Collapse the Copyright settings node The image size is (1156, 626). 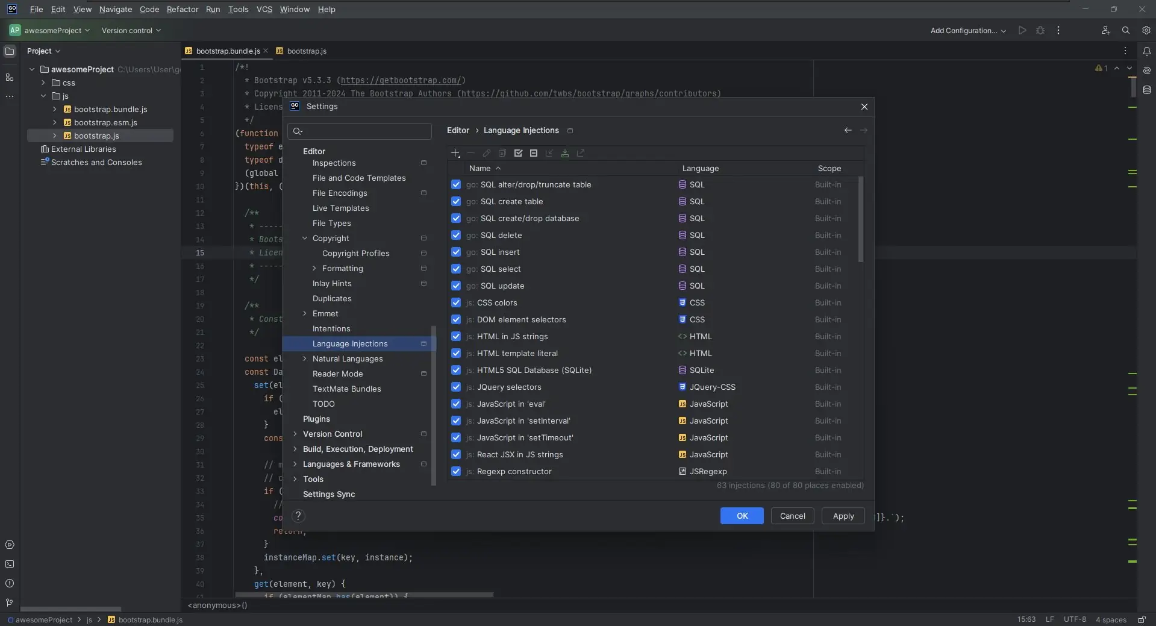[305, 239]
